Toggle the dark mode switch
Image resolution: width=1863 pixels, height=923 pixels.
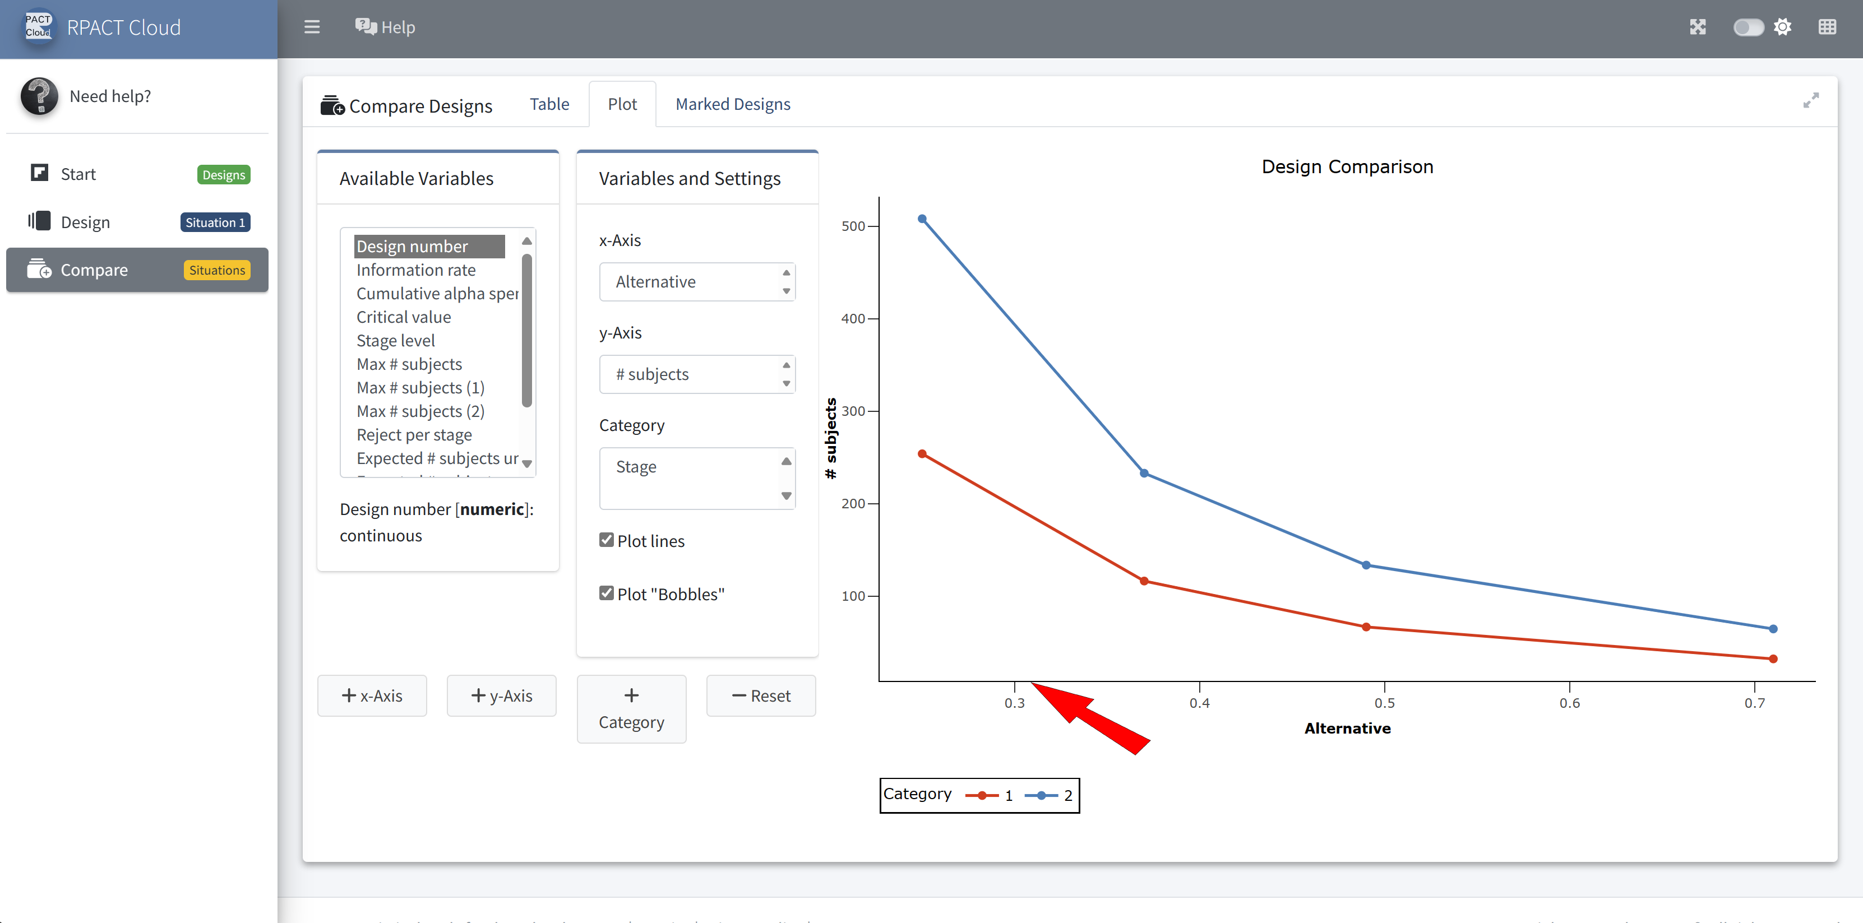[1748, 27]
